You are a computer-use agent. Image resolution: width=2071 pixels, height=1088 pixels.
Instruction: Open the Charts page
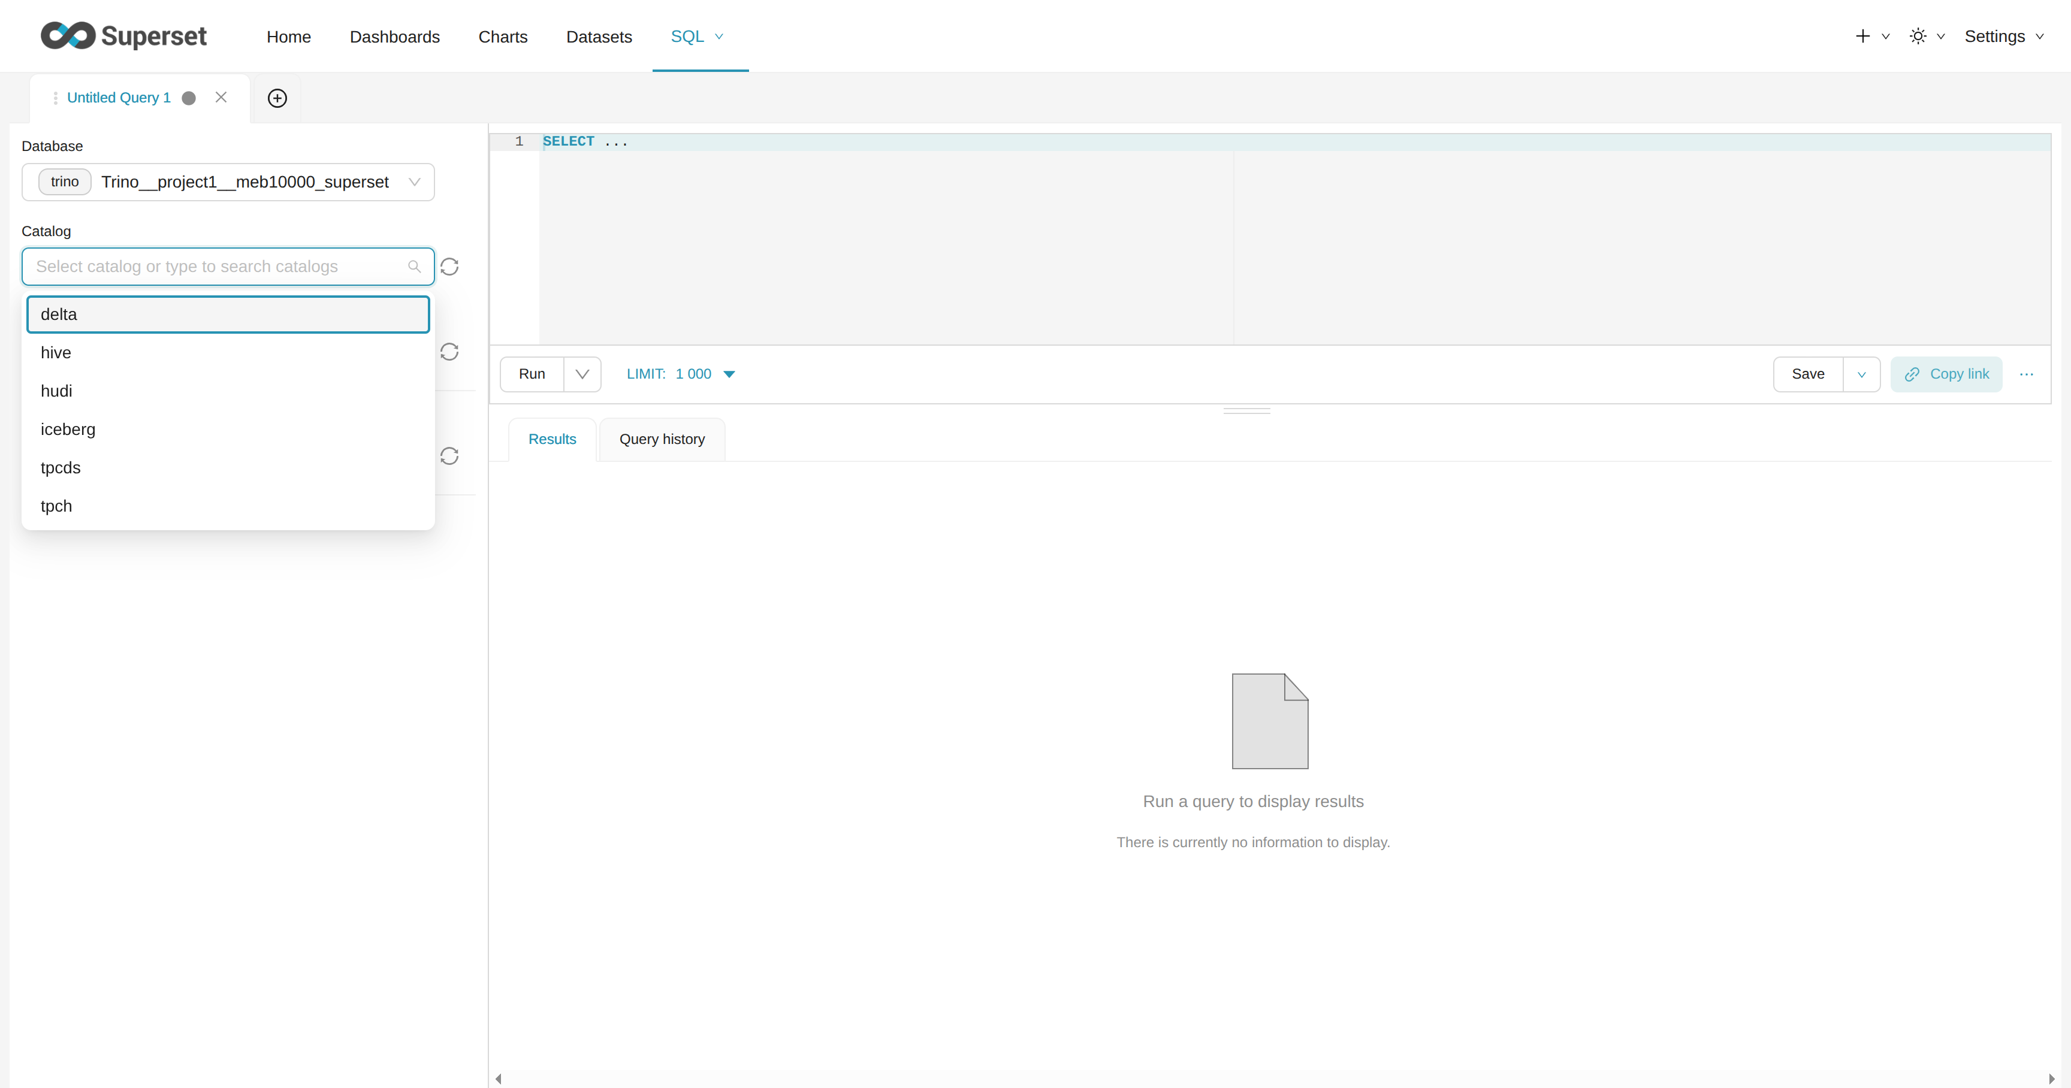(503, 37)
